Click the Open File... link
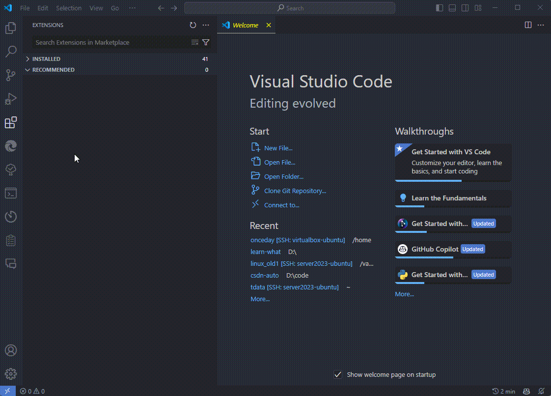This screenshot has width=551, height=396. [280, 163]
